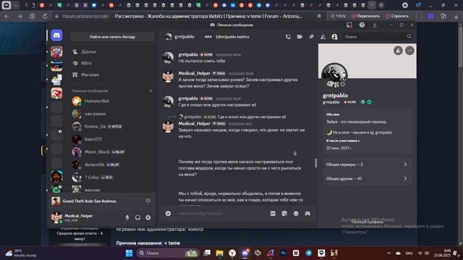Click the ENG language indicator
This screenshot has height=260, width=463.
click(x=409, y=253)
